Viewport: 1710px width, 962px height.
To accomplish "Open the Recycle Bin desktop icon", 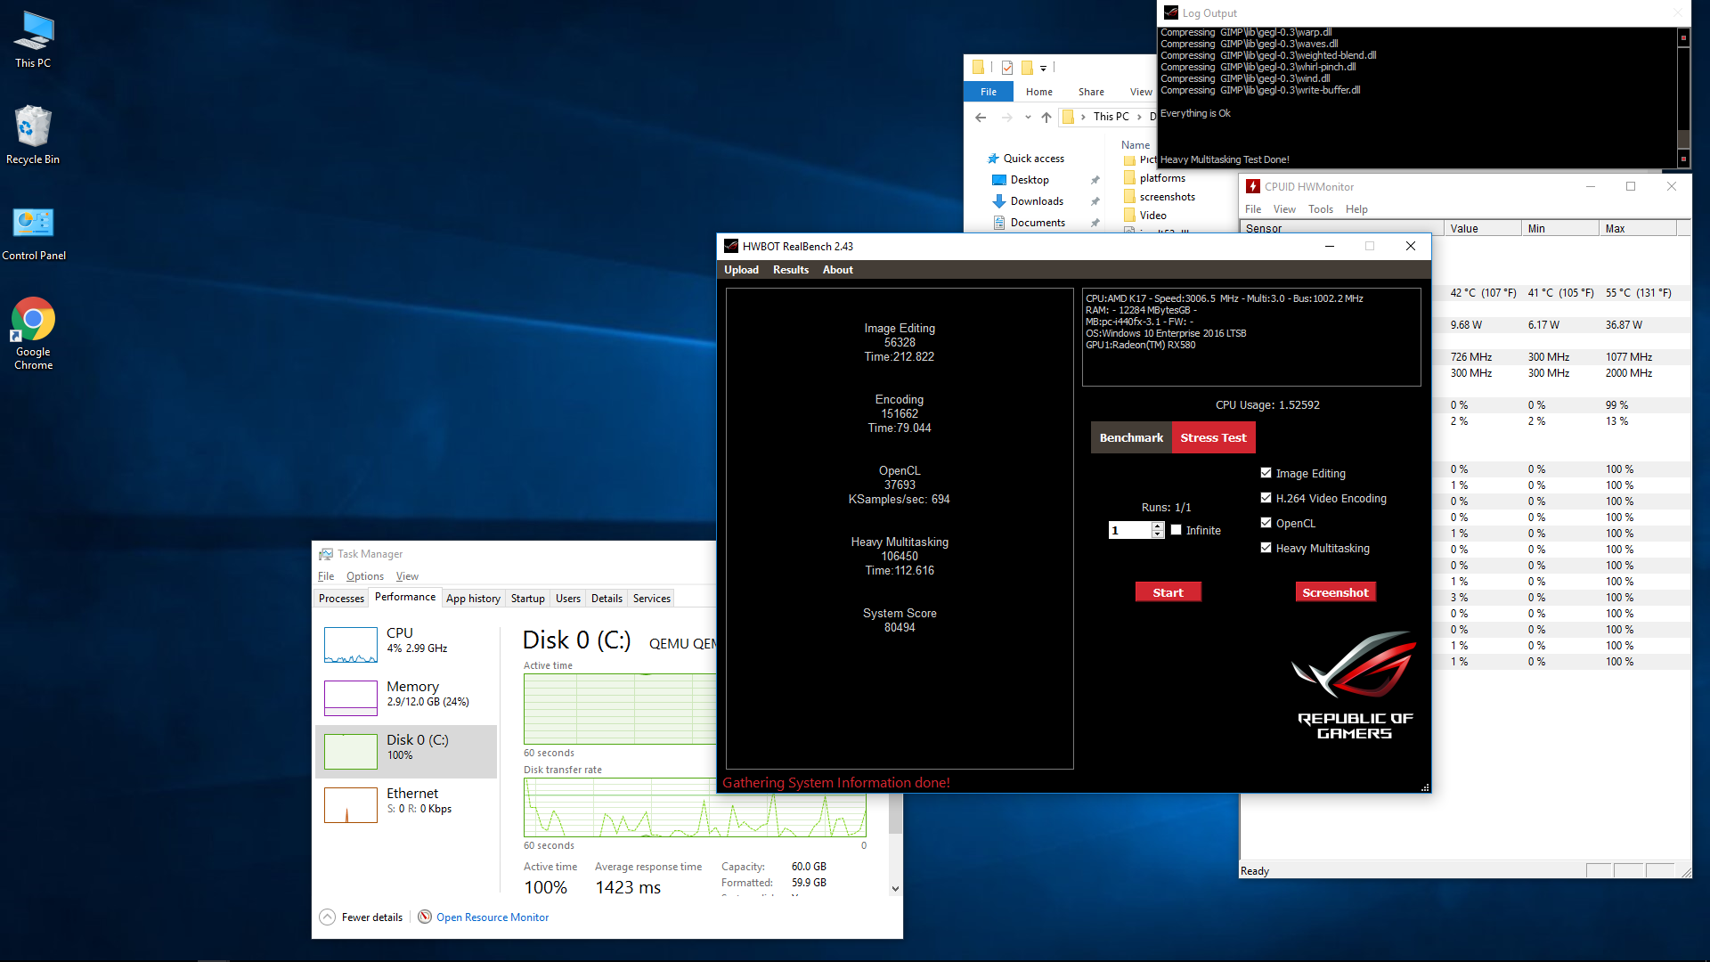I will (33, 135).
